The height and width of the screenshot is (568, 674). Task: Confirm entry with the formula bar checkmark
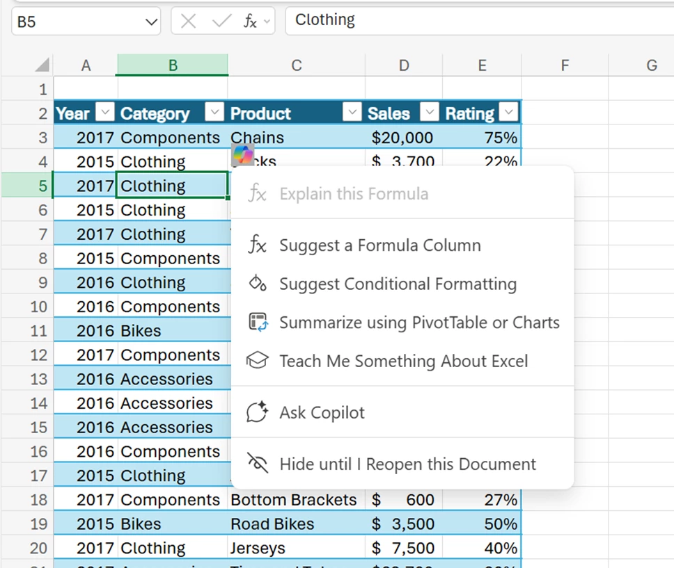(x=222, y=21)
